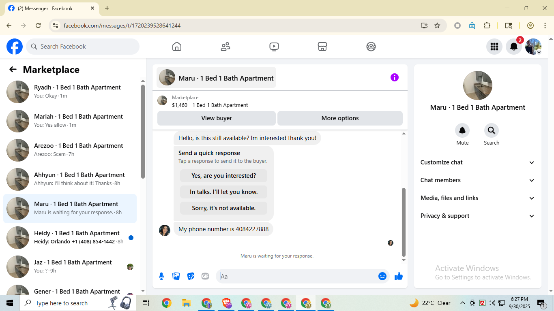Open the taskbar notification center icon
This screenshot has height=311, width=554.
541,303
